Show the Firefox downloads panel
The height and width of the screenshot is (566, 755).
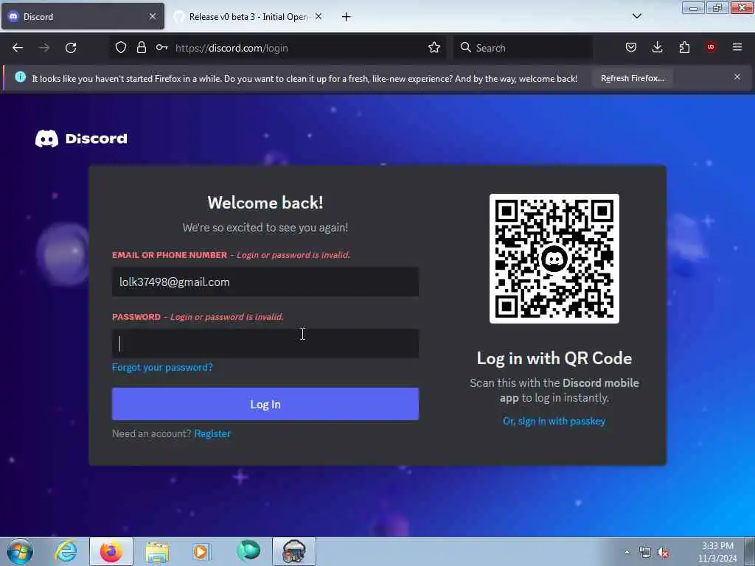tap(657, 47)
